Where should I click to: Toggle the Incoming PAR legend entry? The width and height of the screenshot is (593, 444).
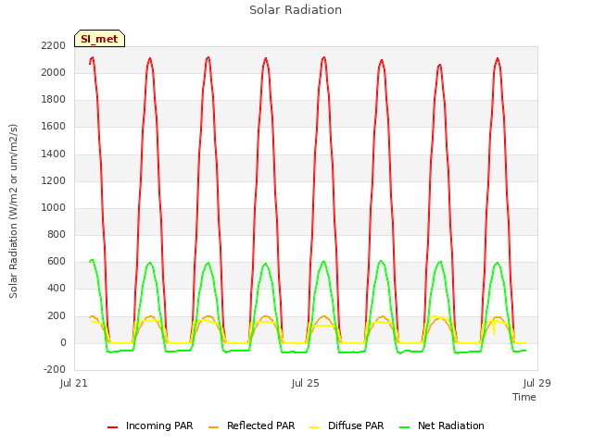[150, 425]
